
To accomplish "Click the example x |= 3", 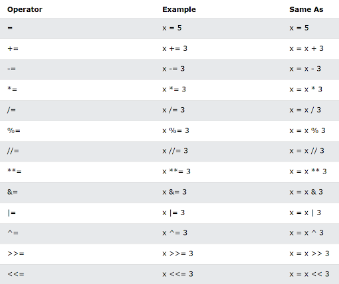I will click(173, 213).
